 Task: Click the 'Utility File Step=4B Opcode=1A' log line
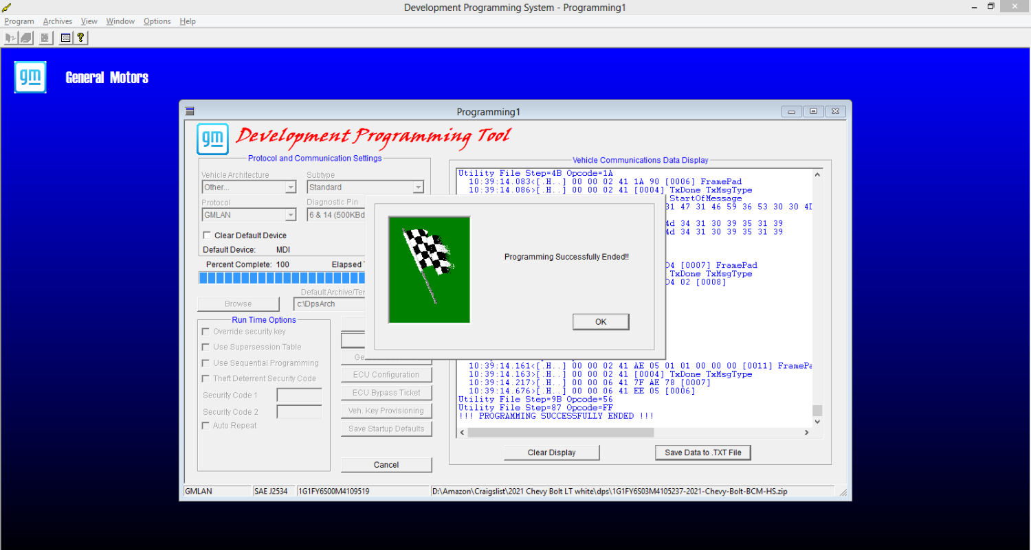[535, 174]
